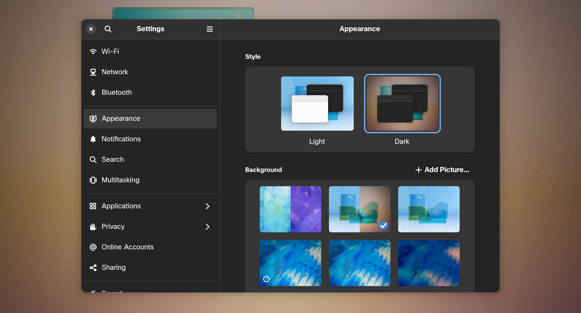
Task: Click the Light style label
Action: click(x=317, y=141)
